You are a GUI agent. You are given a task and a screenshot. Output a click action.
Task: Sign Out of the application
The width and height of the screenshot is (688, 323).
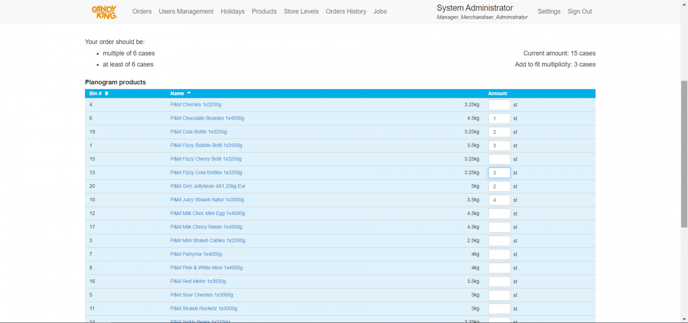(x=579, y=11)
